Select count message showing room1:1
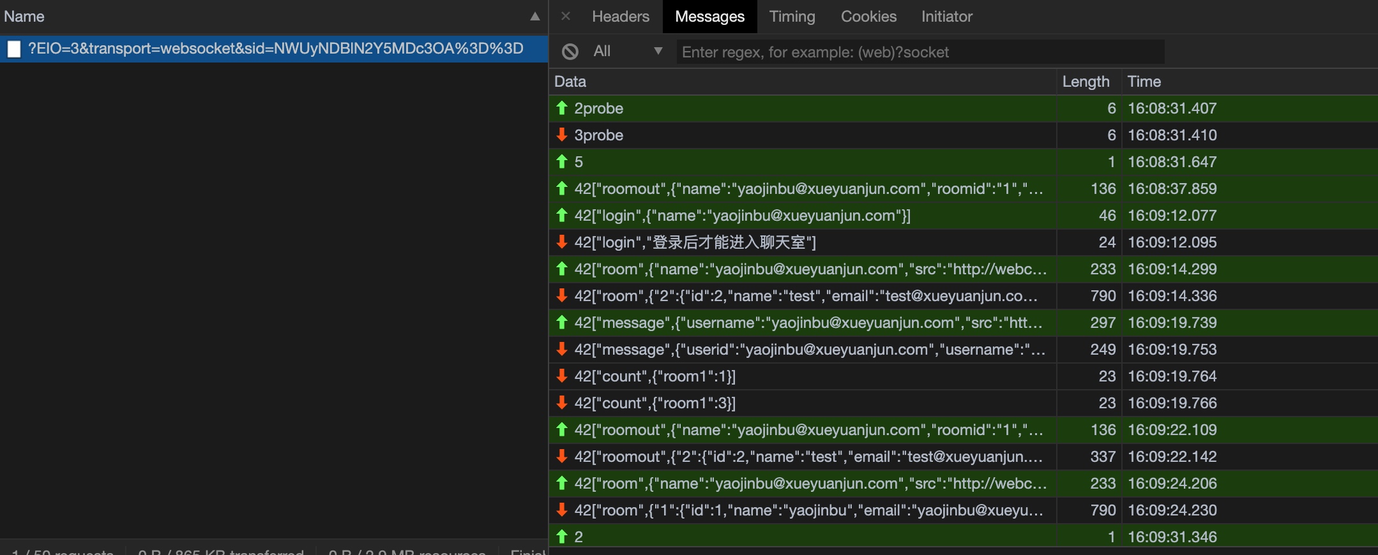 coord(963,376)
